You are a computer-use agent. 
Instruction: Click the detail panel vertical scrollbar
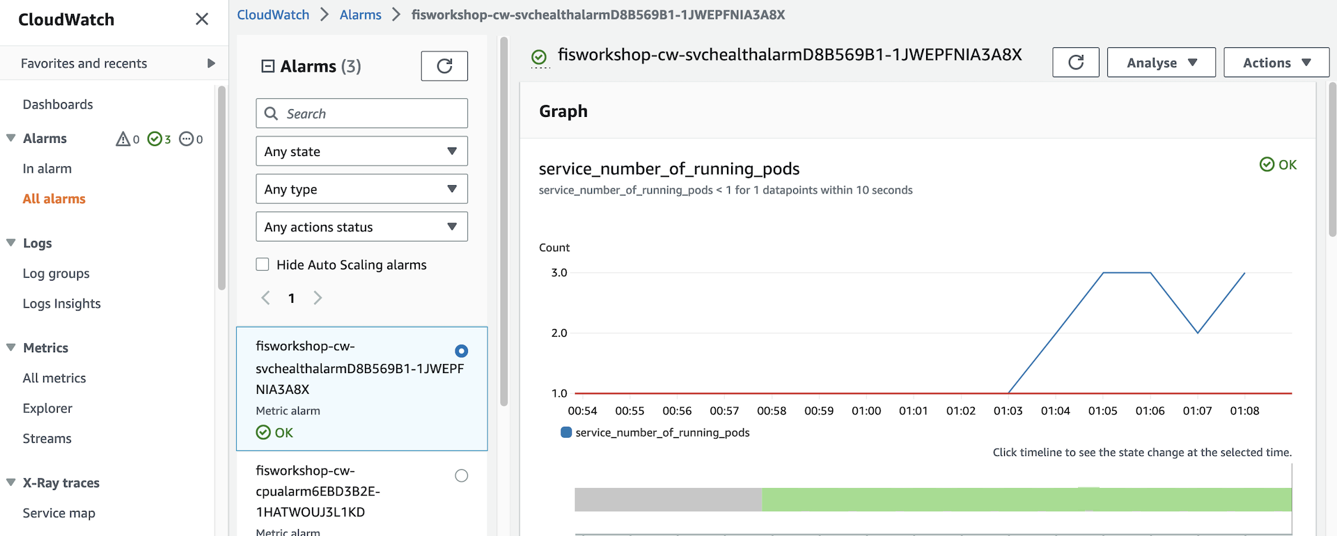click(1333, 160)
